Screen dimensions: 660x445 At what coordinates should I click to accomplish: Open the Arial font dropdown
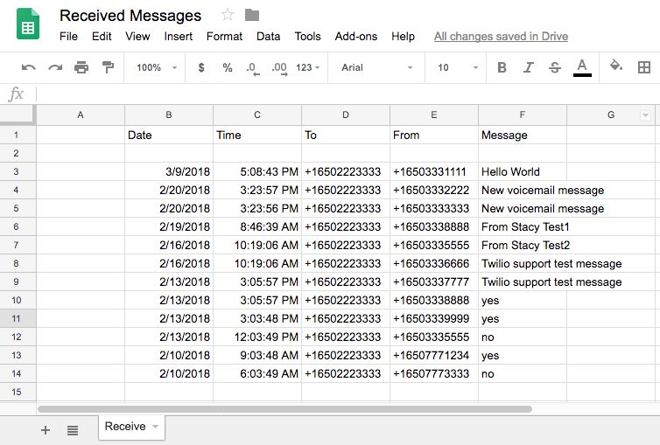(x=376, y=67)
